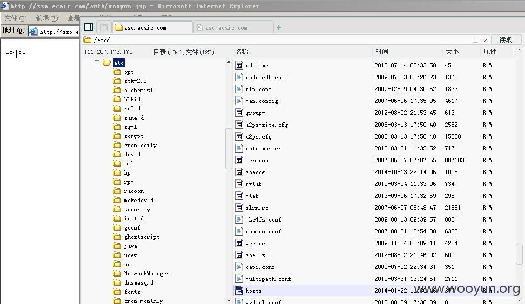This screenshot has width=525, height=304.
Task: Click the tree scroll-up arrow
Action: 228,62
